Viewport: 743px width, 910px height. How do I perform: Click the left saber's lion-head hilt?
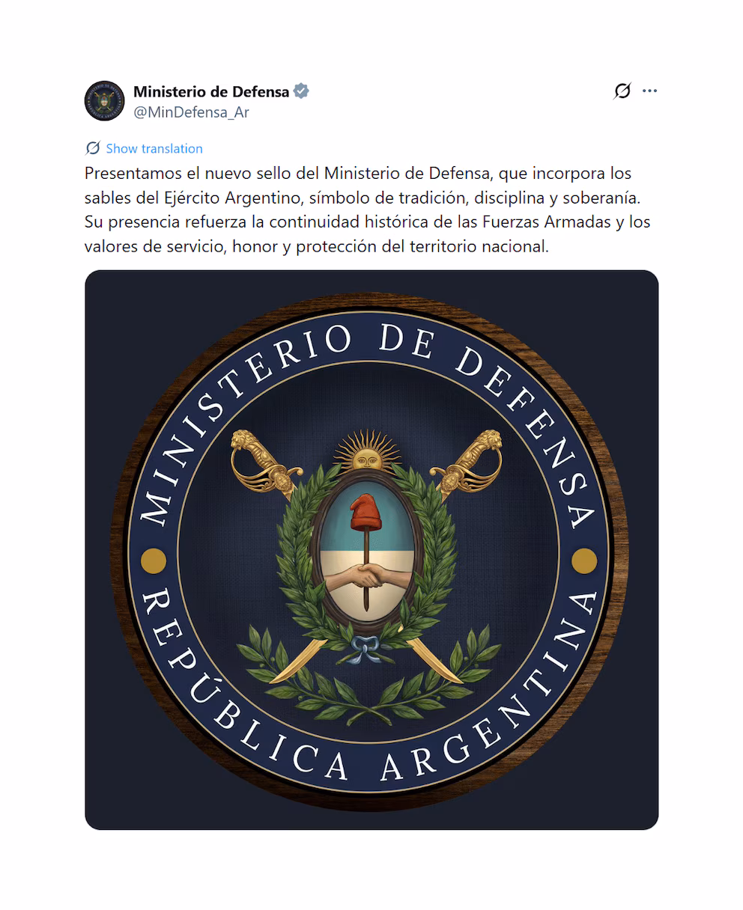251,449
